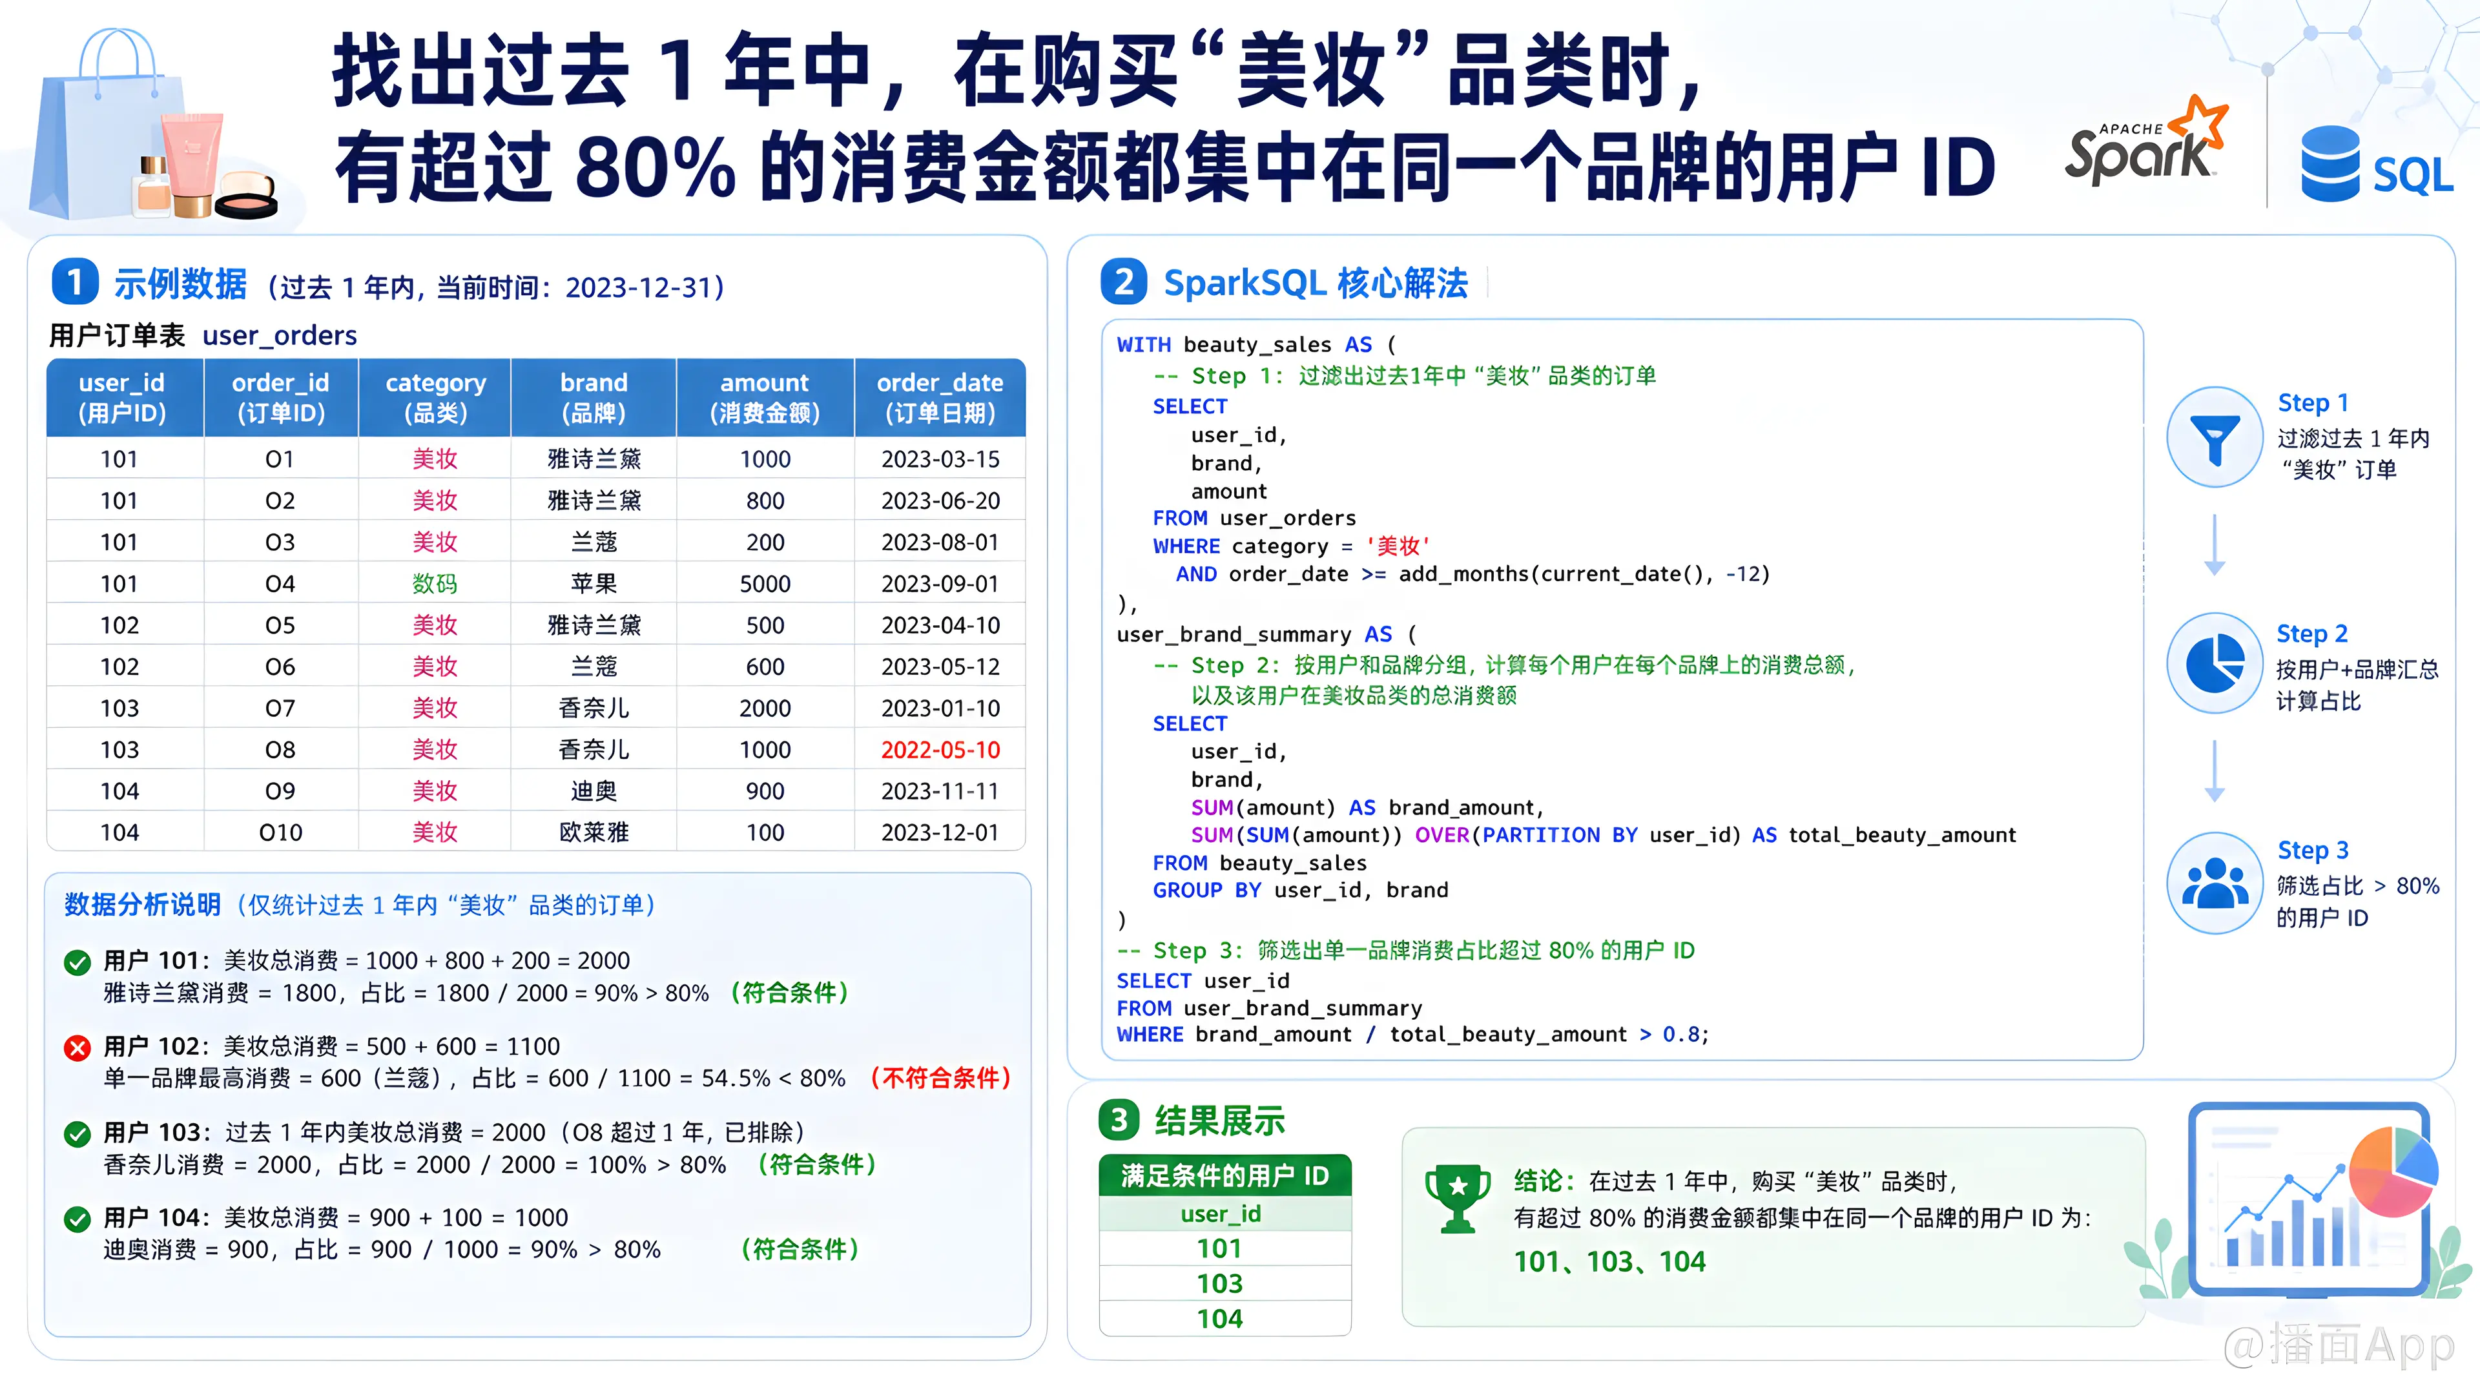Click the amount 2000 cell in table

[x=765, y=708]
